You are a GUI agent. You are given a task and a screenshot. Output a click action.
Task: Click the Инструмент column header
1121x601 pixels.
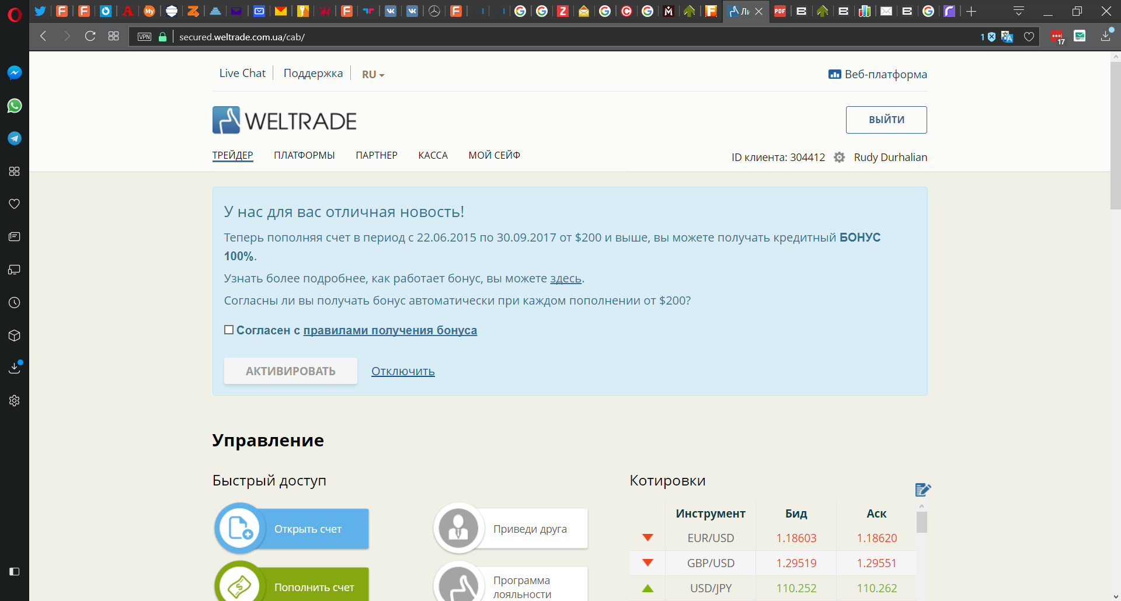(711, 513)
